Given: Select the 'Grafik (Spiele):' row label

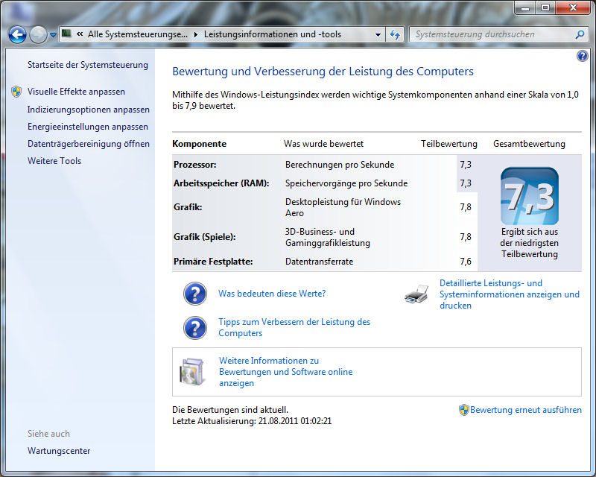Looking at the screenshot, I should tap(204, 237).
